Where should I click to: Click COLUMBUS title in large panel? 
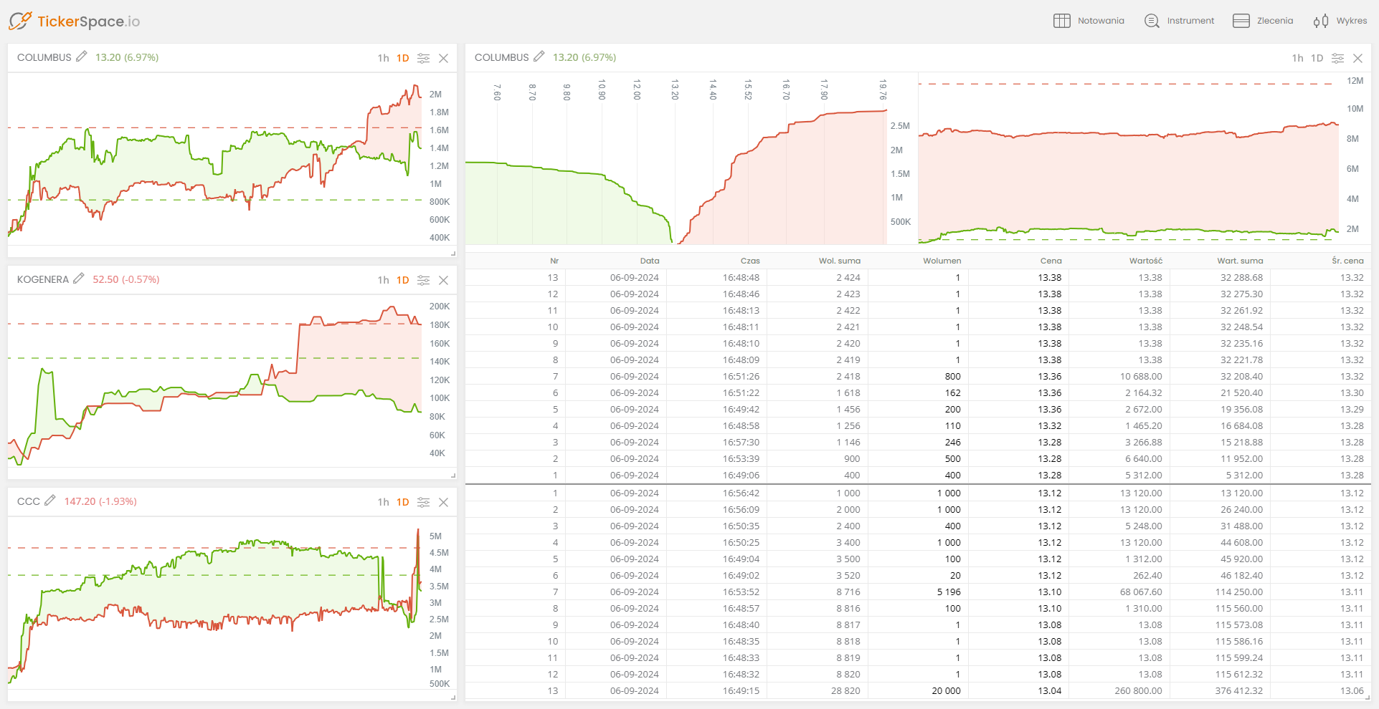click(x=502, y=57)
